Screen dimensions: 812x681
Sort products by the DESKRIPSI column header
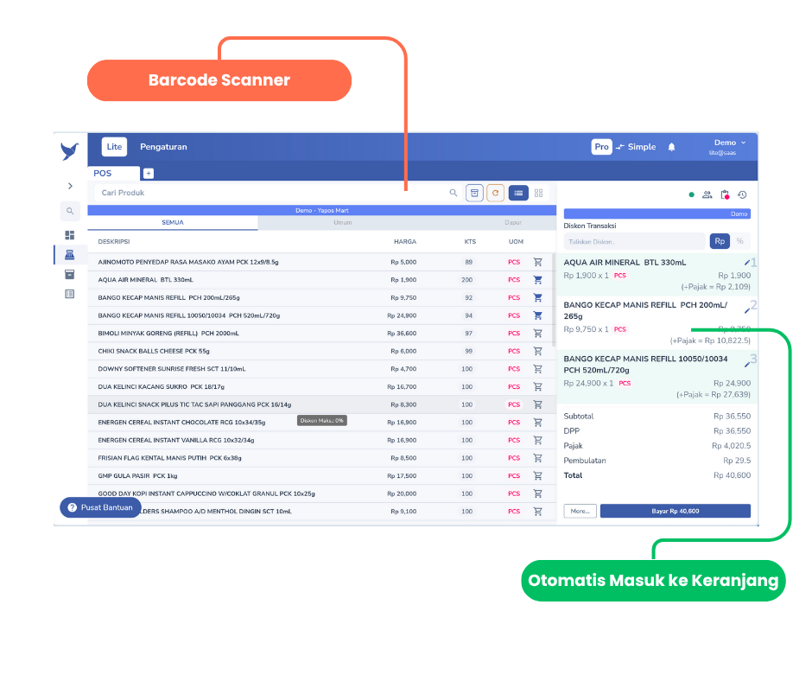(114, 242)
